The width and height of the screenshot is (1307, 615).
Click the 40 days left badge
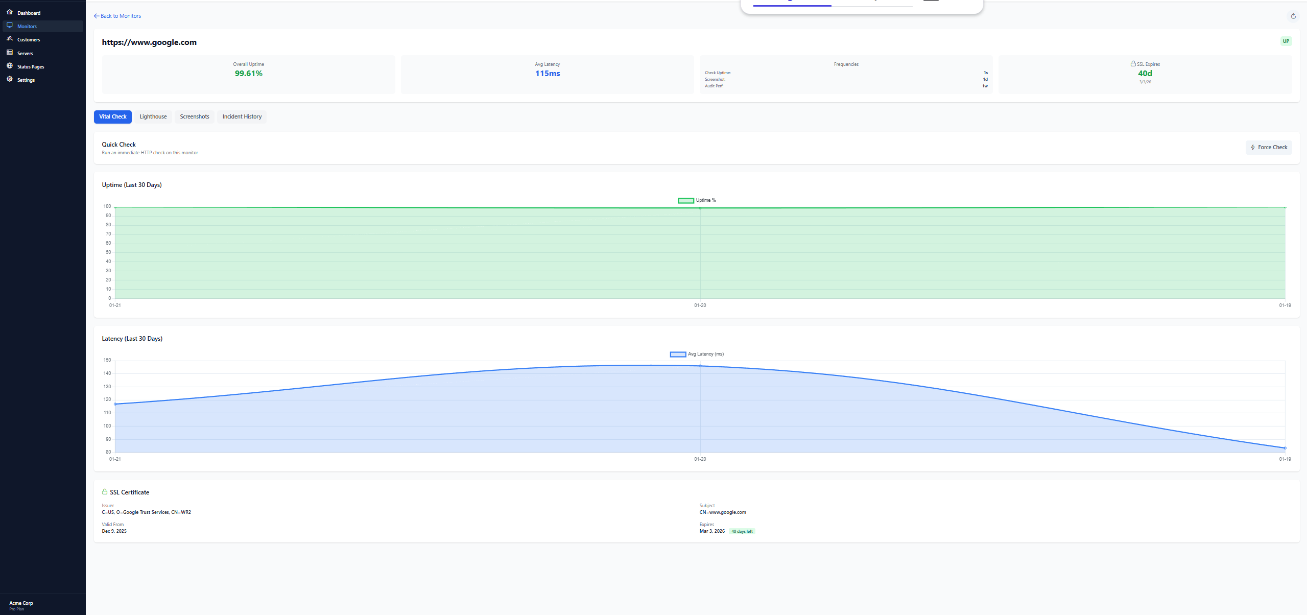[x=742, y=531]
